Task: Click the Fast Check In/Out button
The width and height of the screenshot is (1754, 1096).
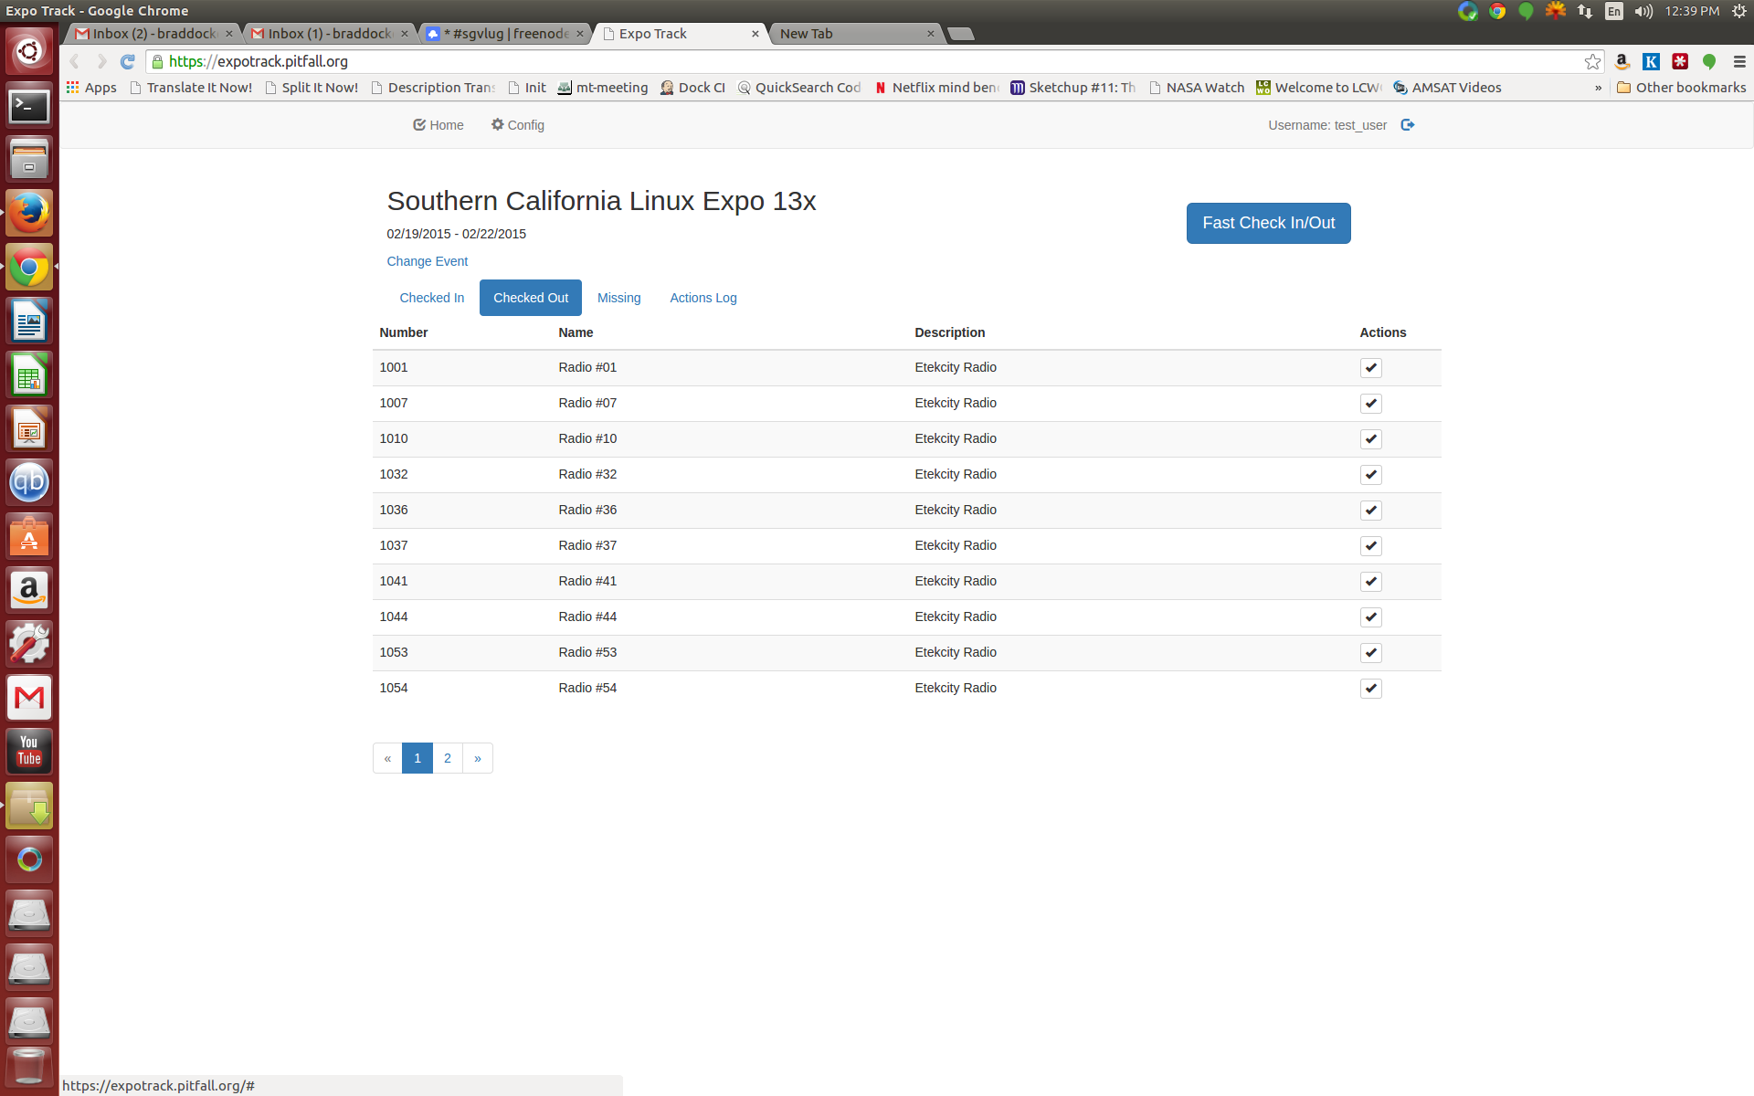Action: click(1268, 223)
